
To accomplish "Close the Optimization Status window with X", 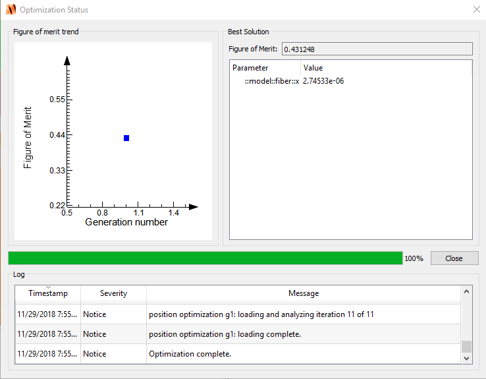I will [476, 9].
